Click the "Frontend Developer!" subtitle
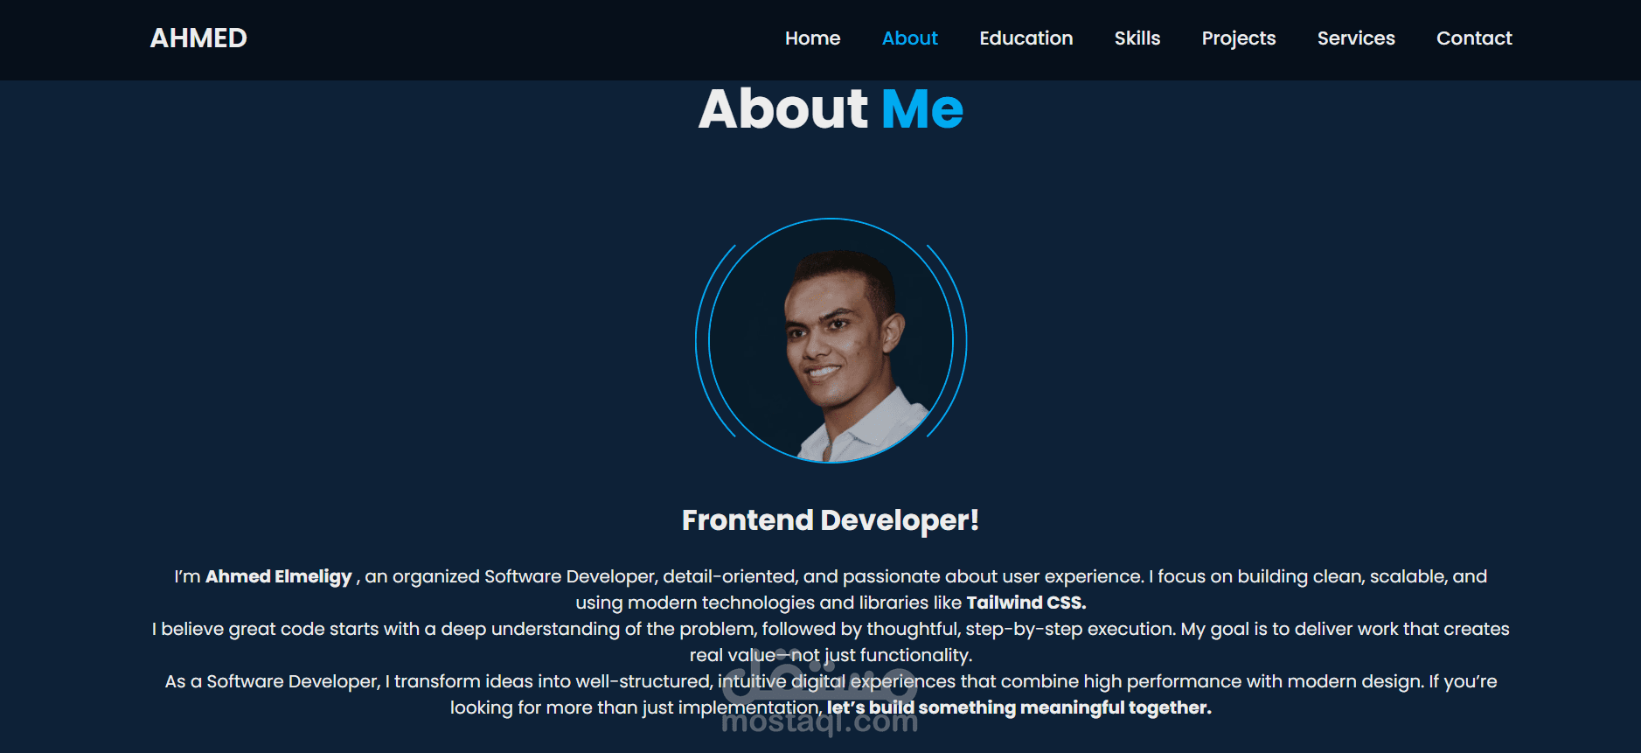1641x753 pixels. click(x=831, y=520)
